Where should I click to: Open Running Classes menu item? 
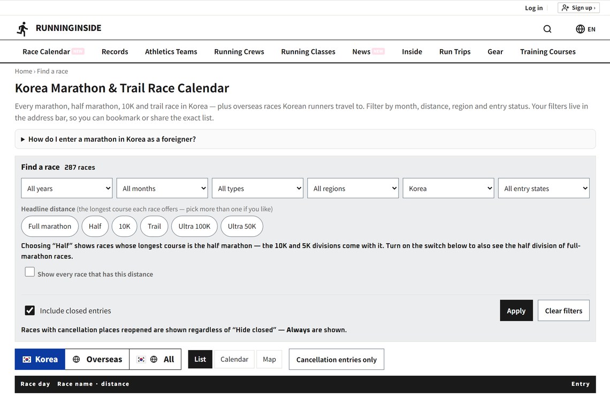click(x=308, y=52)
